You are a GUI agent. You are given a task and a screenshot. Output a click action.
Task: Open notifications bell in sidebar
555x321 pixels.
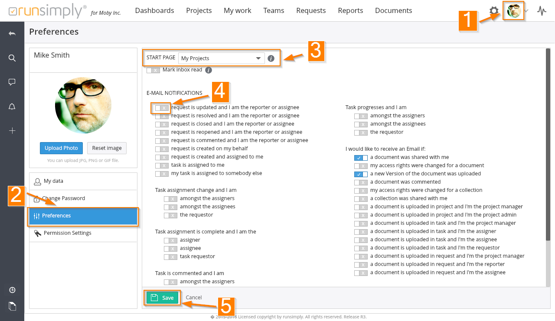[12, 107]
